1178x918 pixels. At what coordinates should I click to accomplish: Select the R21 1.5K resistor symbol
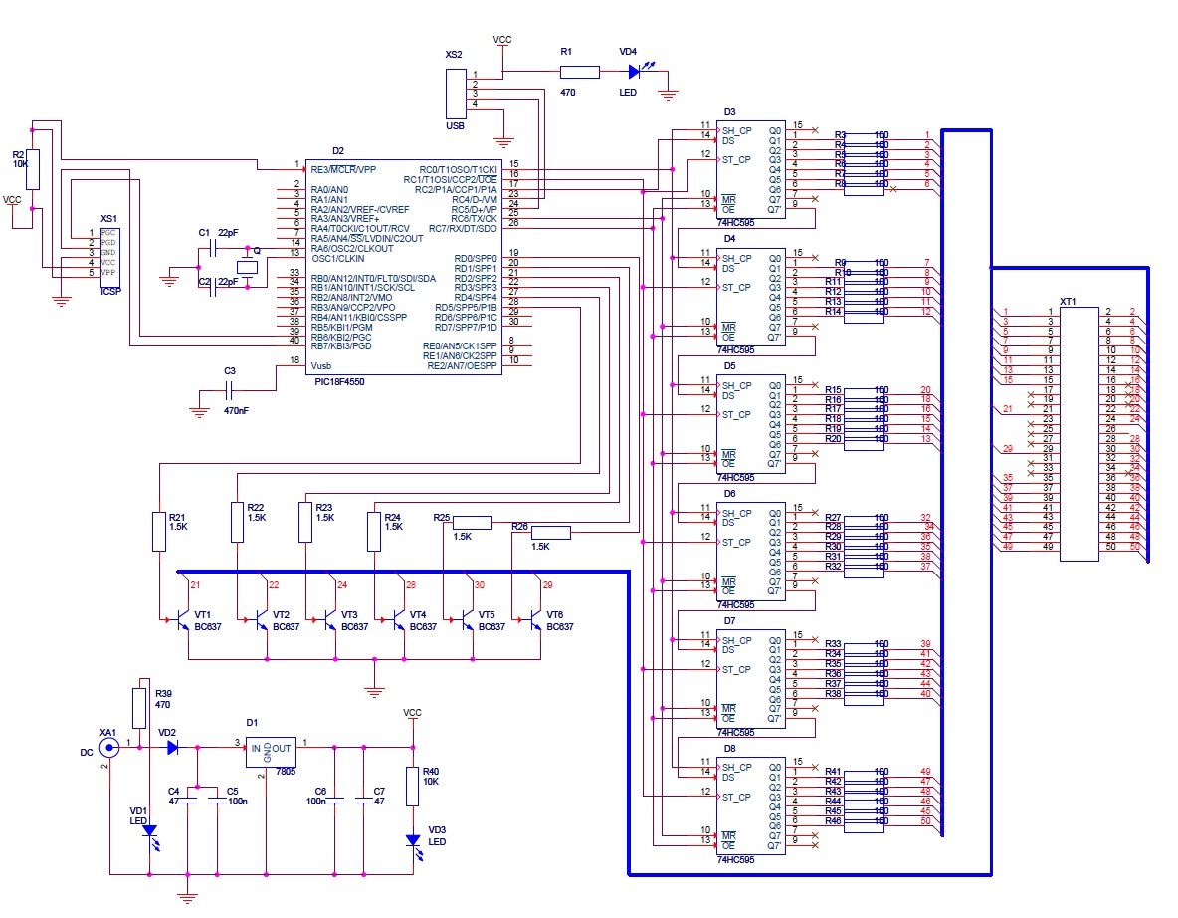tap(159, 532)
